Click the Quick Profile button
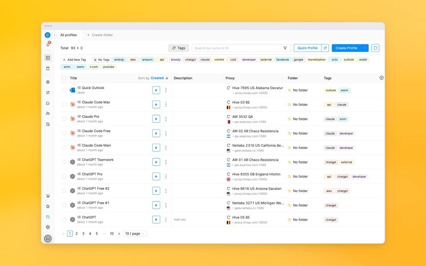The height and width of the screenshot is (266, 426). coord(308,48)
